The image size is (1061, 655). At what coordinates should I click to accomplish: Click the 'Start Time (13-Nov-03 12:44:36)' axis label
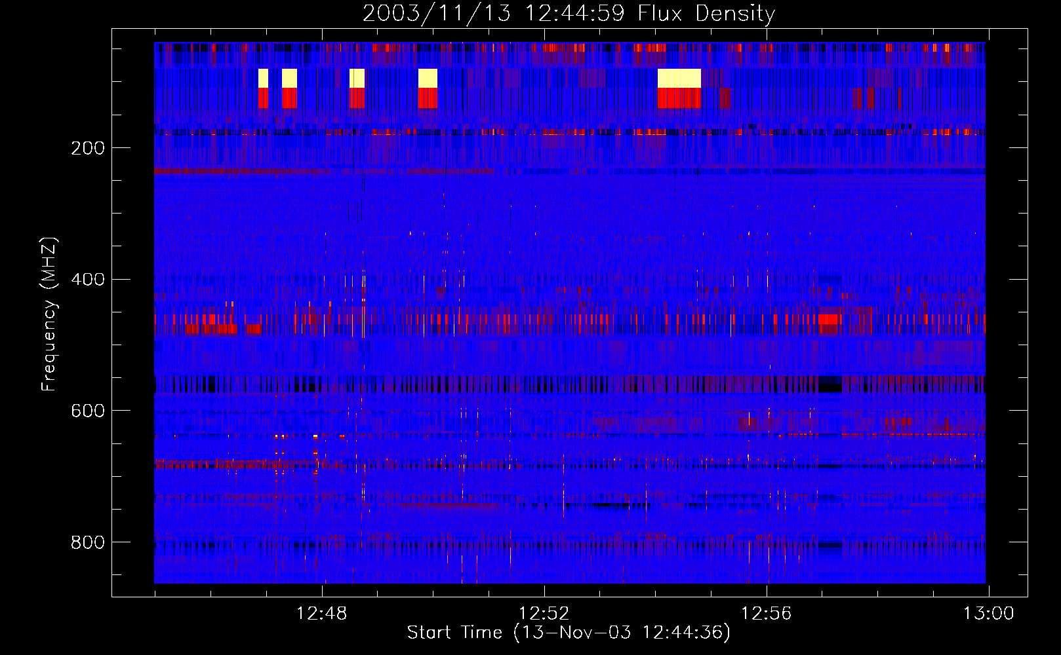pos(569,633)
